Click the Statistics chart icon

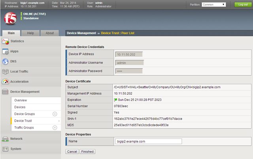6,41
